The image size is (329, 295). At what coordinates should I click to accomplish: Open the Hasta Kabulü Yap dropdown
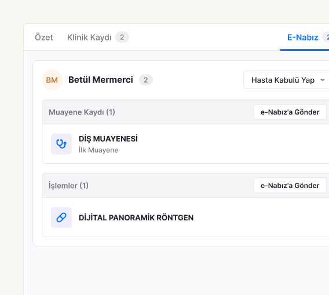[286, 80]
